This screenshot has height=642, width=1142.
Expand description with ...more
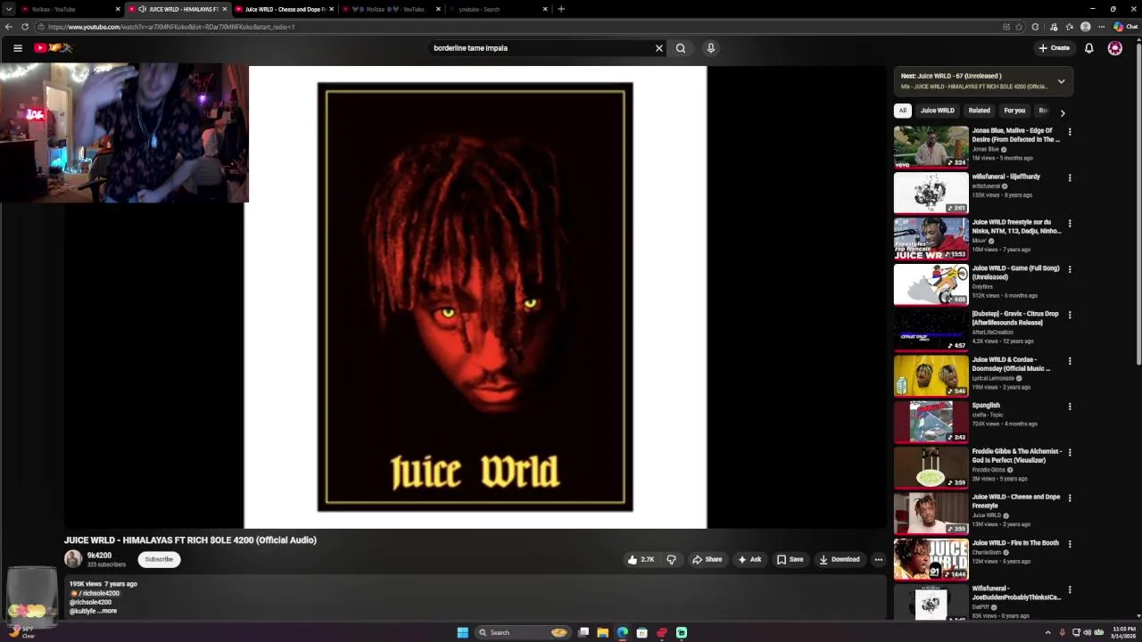tap(108, 611)
